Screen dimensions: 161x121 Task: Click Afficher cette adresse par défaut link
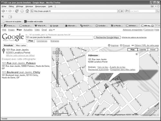20,55
